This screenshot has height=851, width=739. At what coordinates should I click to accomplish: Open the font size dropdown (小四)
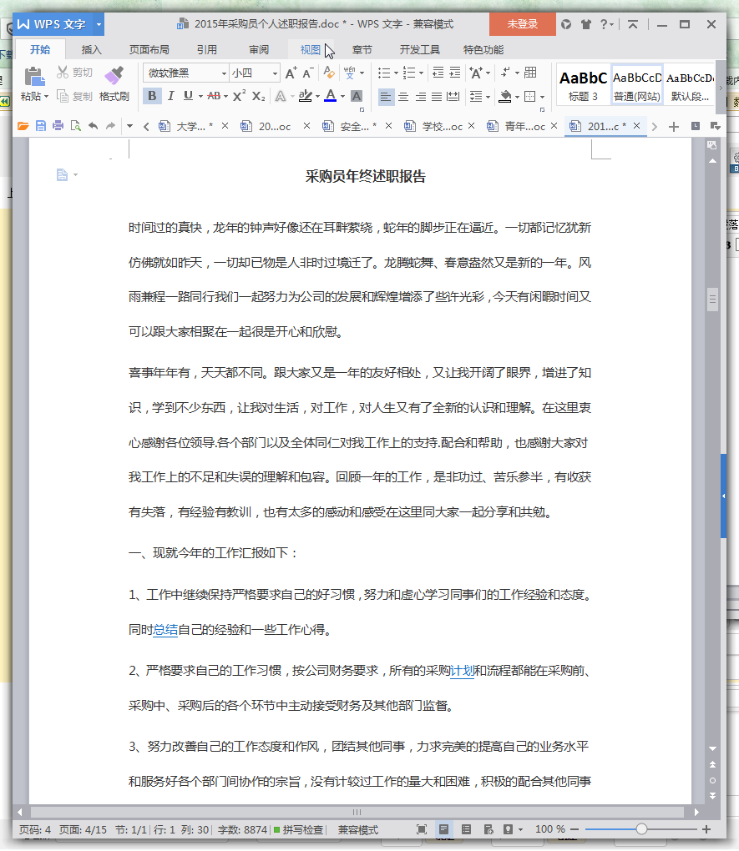275,73
